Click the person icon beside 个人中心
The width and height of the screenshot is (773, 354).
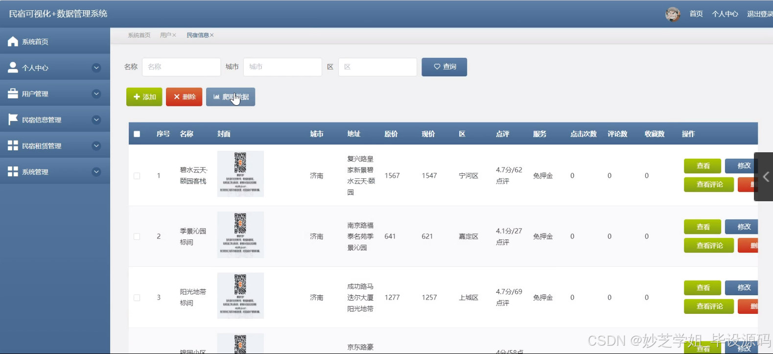[13, 68]
